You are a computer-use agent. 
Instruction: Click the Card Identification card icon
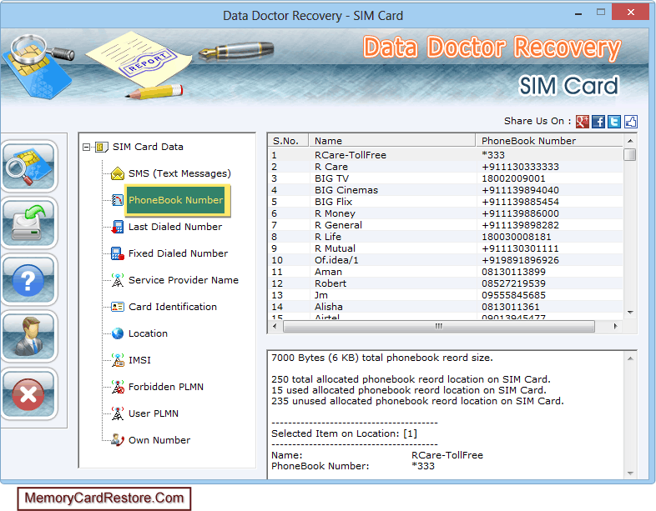118,307
